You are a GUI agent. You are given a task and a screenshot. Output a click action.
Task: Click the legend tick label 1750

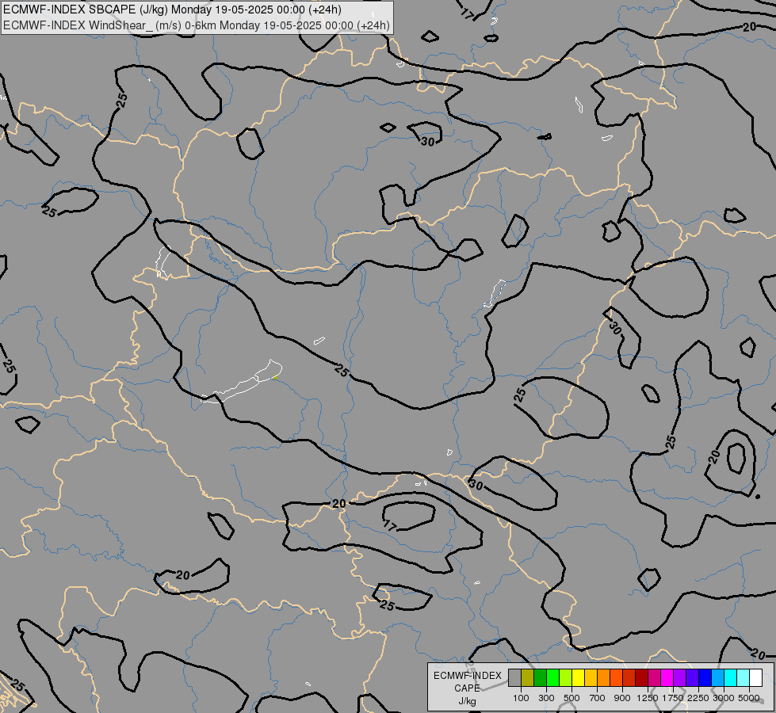point(673,698)
